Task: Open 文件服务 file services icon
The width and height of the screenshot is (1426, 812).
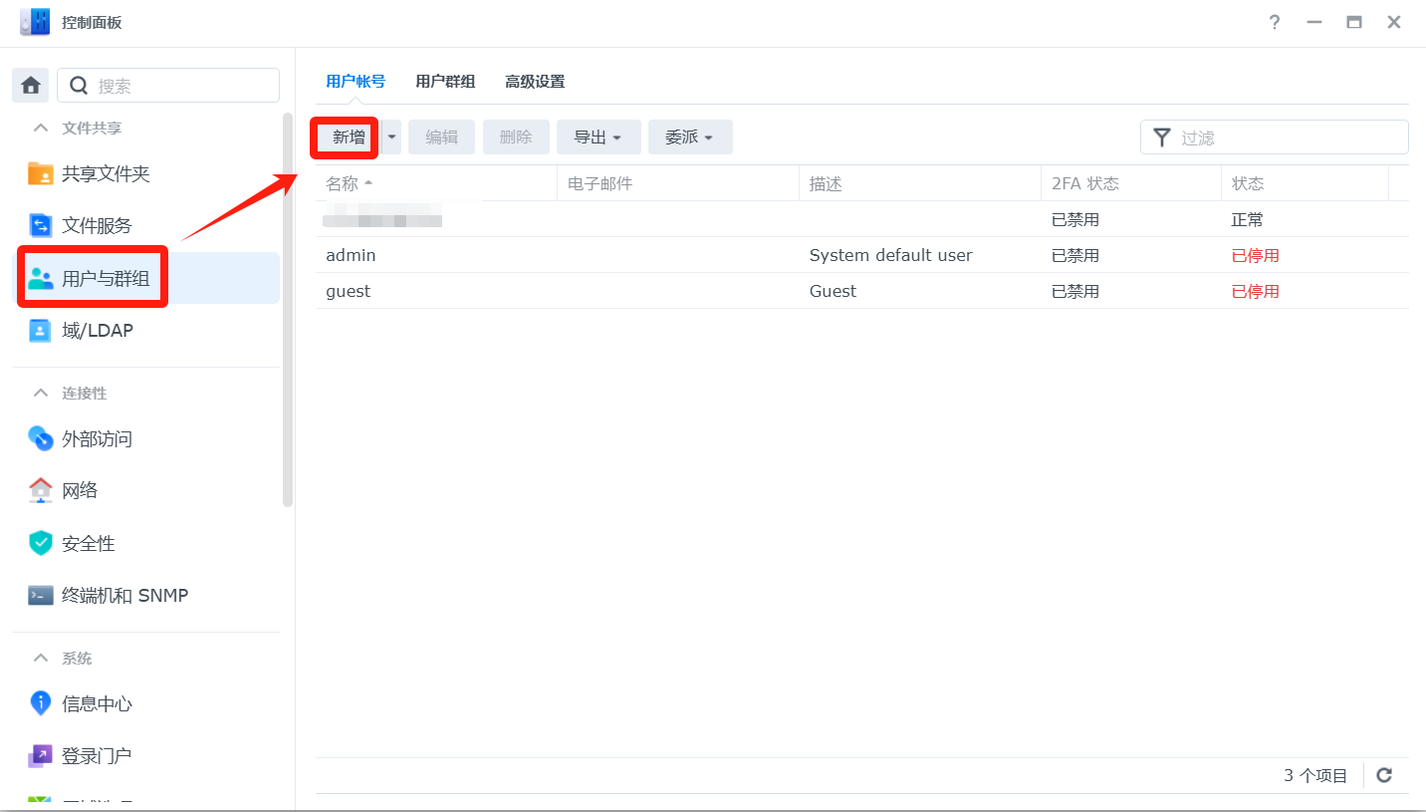Action: point(41,226)
